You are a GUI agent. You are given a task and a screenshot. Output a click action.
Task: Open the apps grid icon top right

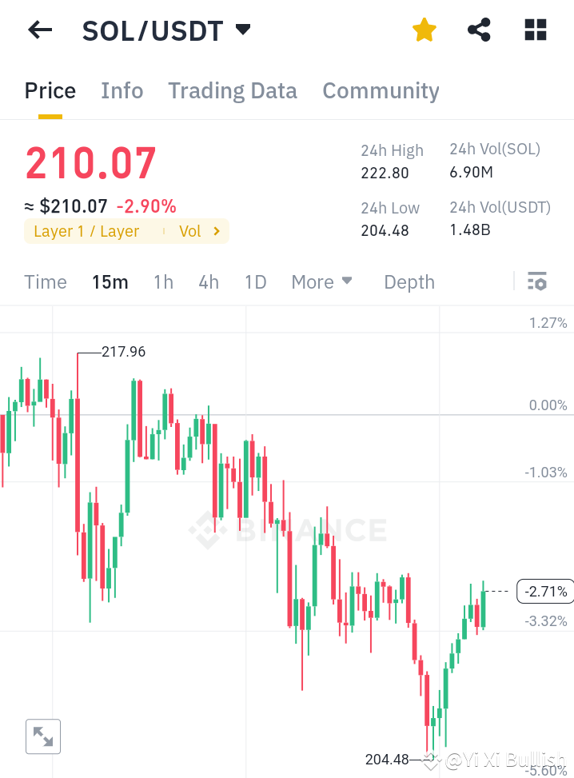tap(534, 30)
